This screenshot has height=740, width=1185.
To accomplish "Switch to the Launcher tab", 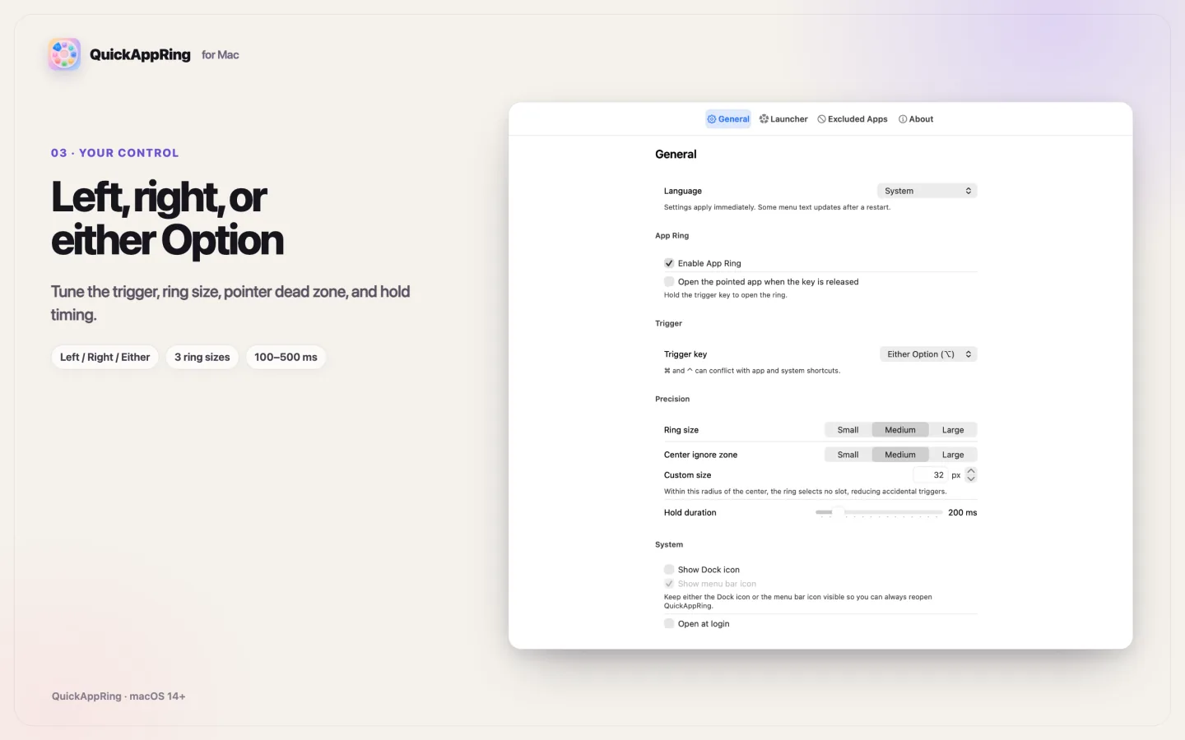I will [x=783, y=119].
